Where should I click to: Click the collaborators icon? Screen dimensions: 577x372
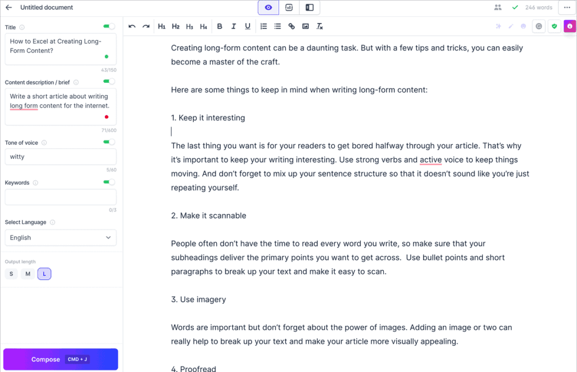(497, 7)
